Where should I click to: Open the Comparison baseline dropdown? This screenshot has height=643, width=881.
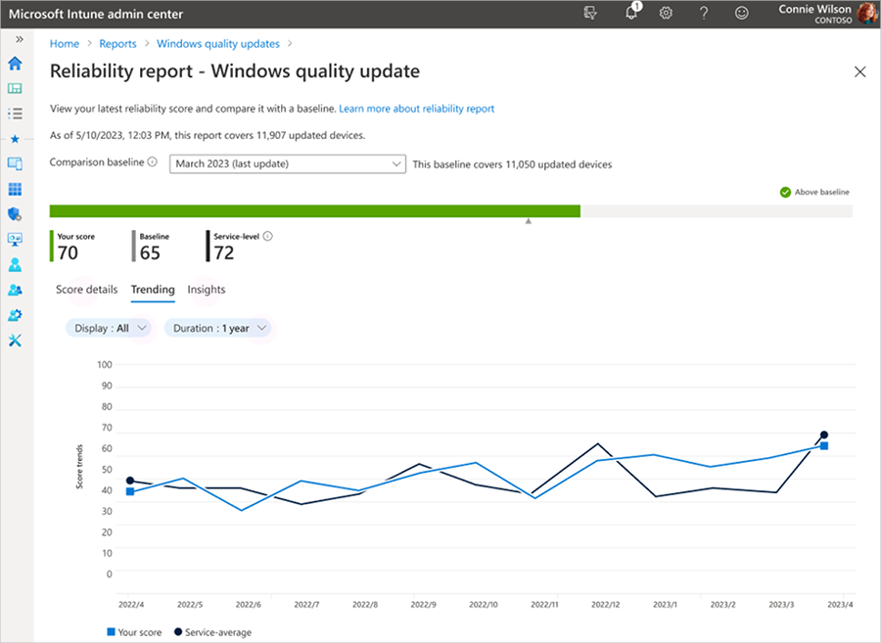(288, 164)
